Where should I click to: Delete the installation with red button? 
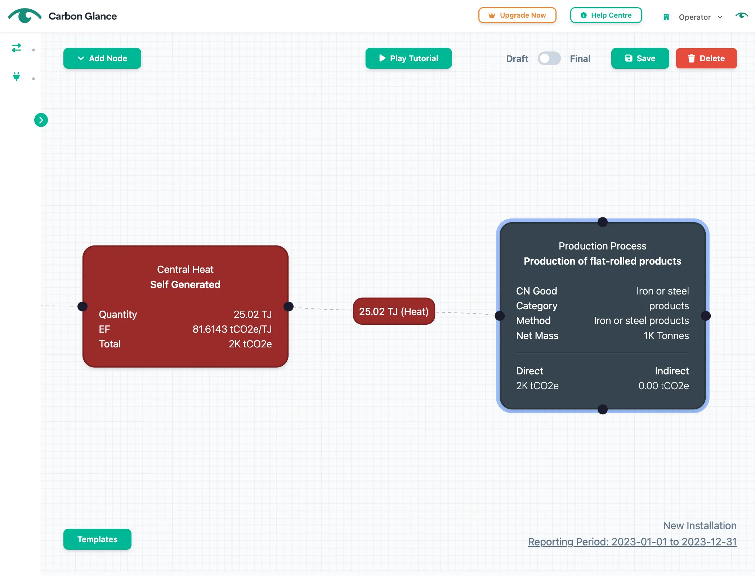(706, 58)
